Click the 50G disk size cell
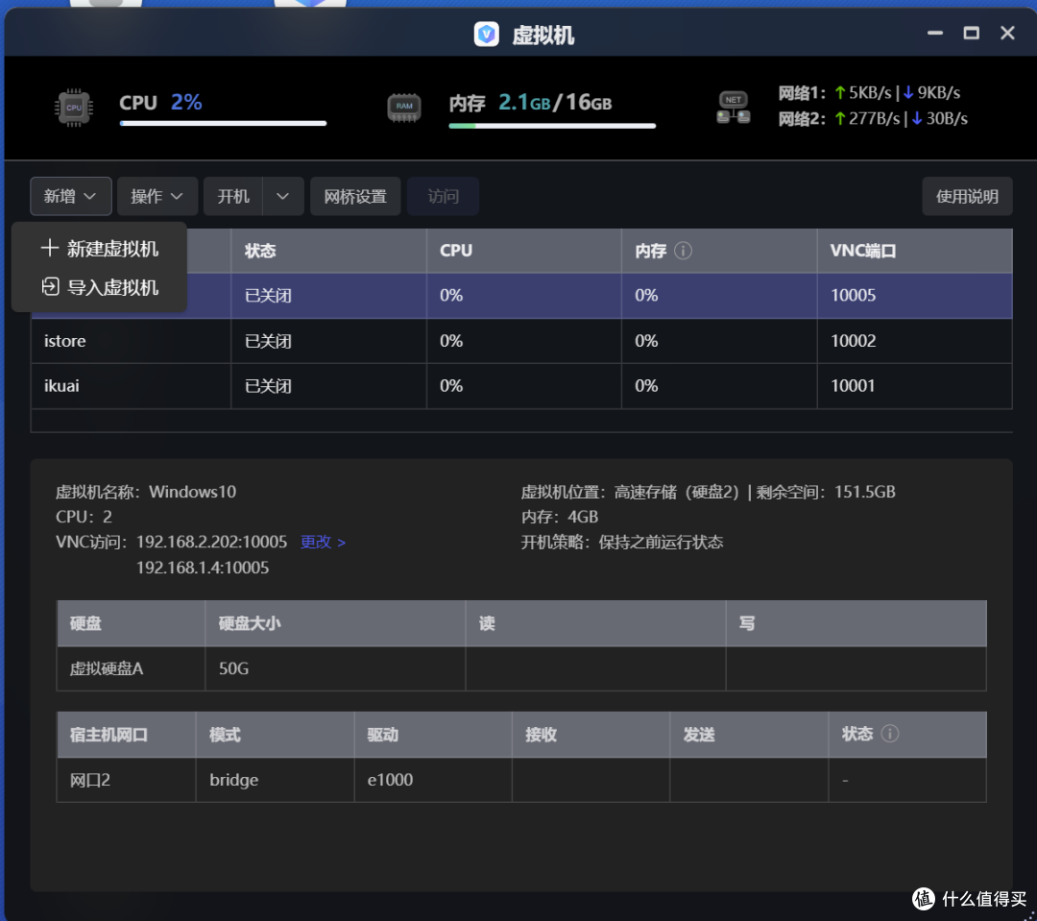The image size is (1037, 921). point(335,668)
